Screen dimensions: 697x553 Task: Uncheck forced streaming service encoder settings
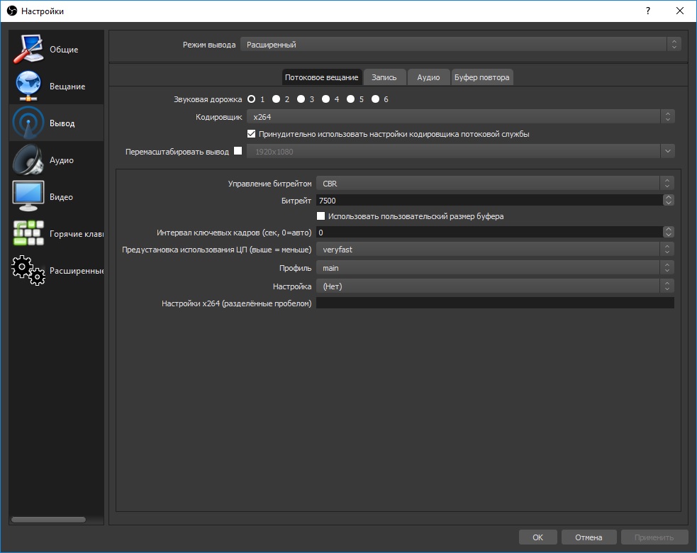tap(251, 134)
